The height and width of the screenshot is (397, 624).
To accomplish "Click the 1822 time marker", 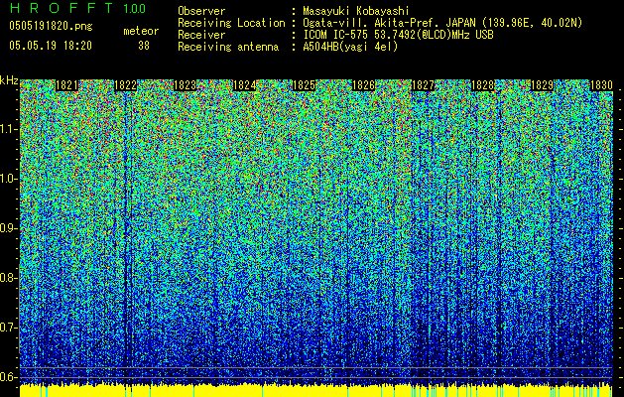I will 125,85.
